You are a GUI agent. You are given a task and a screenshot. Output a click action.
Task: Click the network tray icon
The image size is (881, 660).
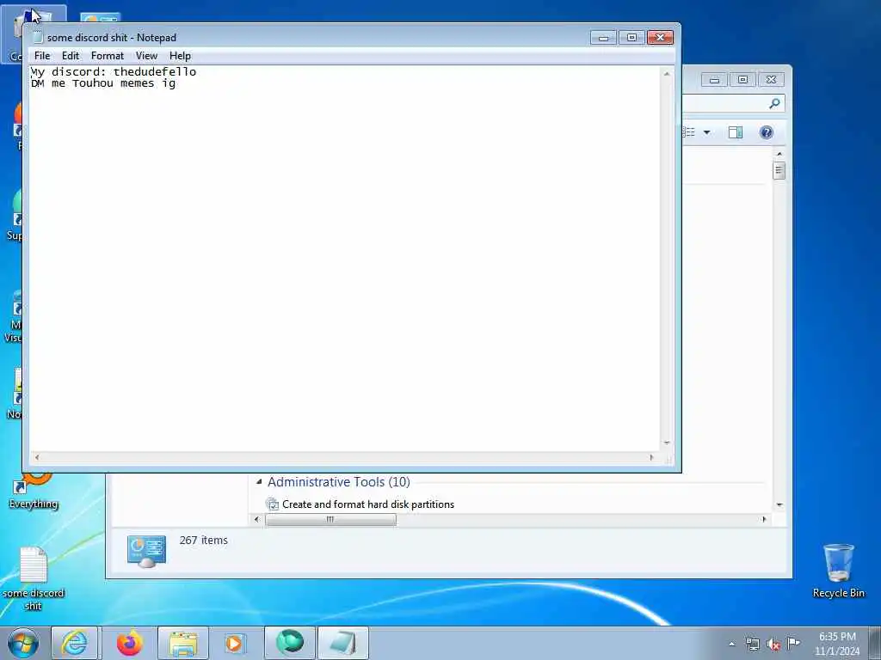pos(752,644)
